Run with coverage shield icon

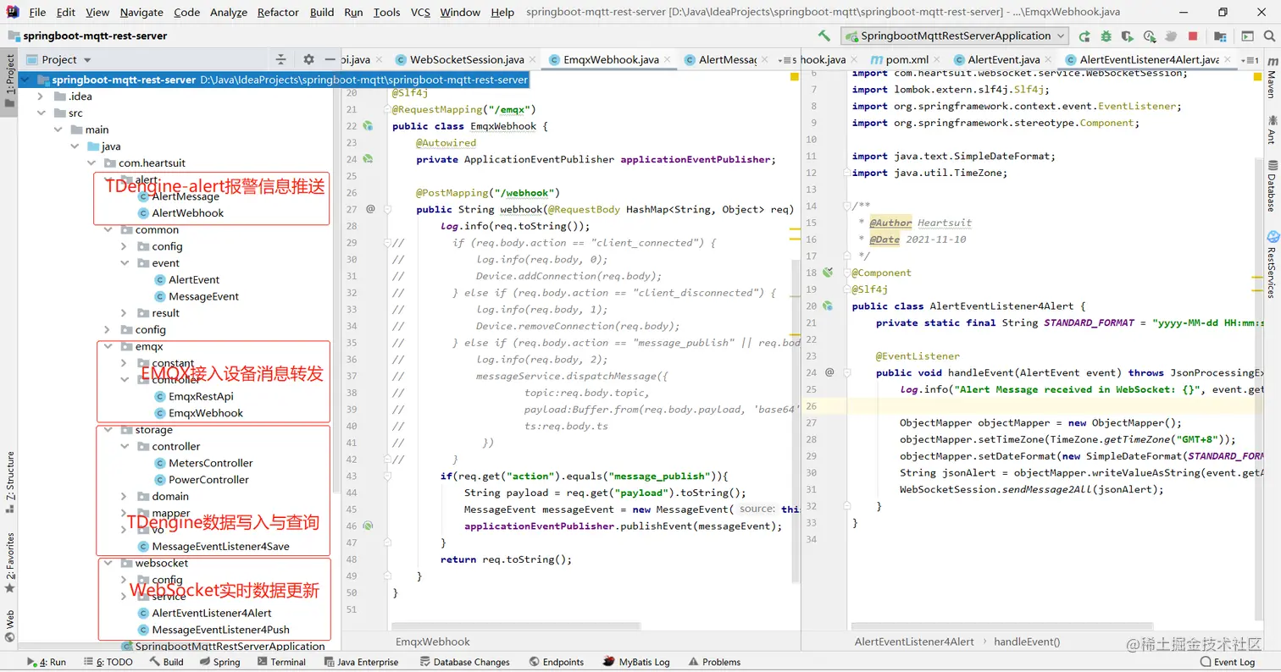1128,36
